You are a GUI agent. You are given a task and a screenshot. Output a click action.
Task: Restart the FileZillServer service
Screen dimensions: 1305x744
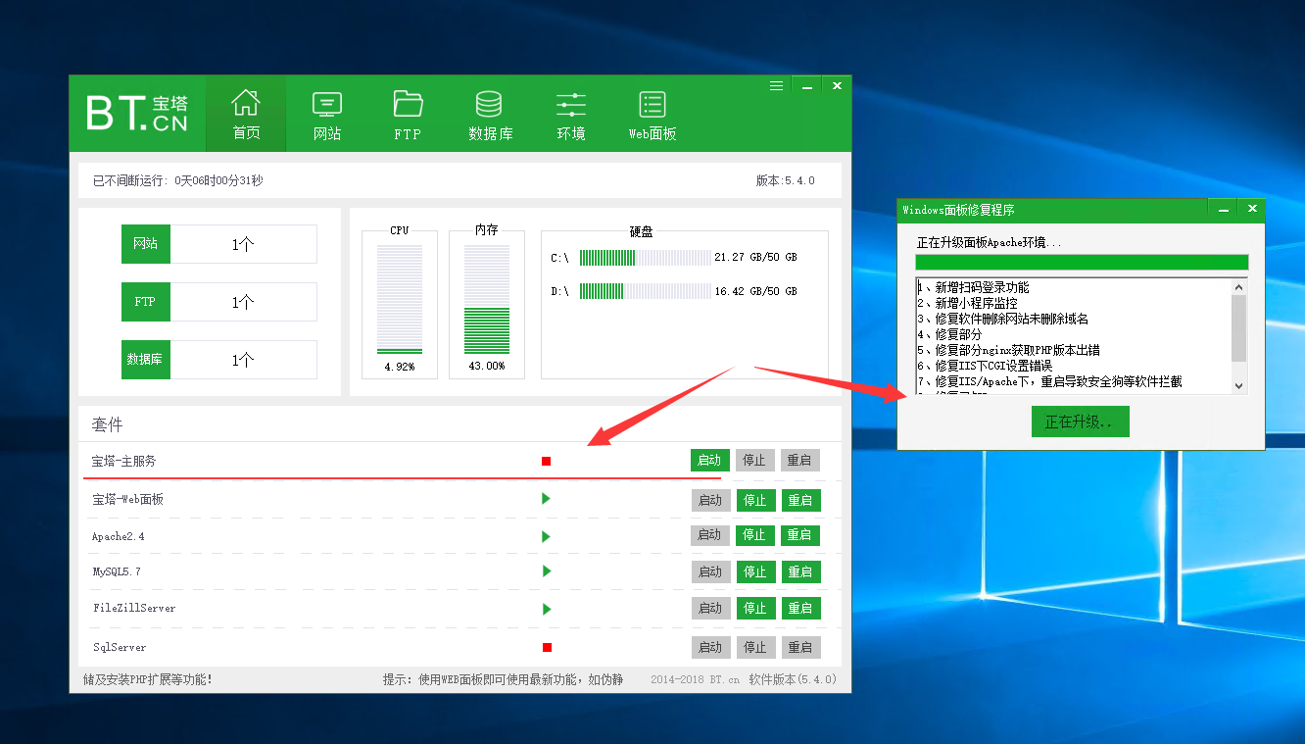[x=800, y=608]
